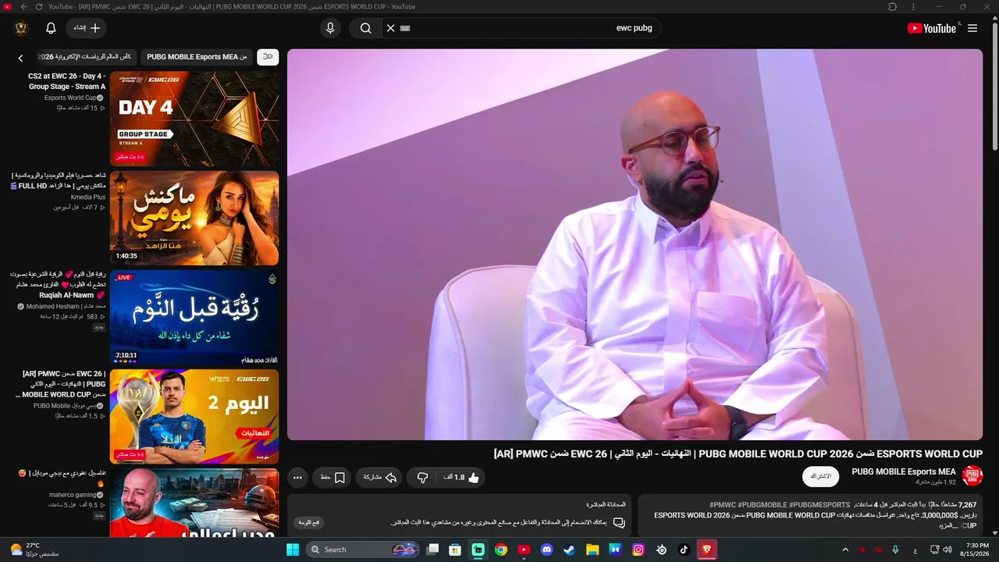Image resolution: width=999 pixels, height=562 pixels.
Task: Open File Explorer from the taskbar
Action: (592, 550)
